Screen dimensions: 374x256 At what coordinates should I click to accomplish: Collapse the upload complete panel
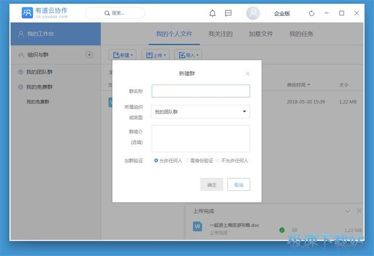coord(348,211)
